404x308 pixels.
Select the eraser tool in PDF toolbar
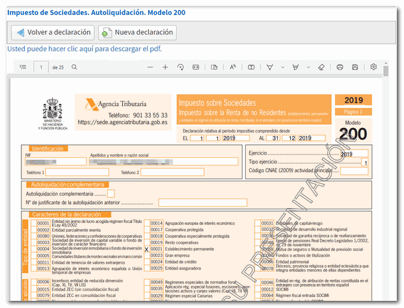(x=321, y=67)
